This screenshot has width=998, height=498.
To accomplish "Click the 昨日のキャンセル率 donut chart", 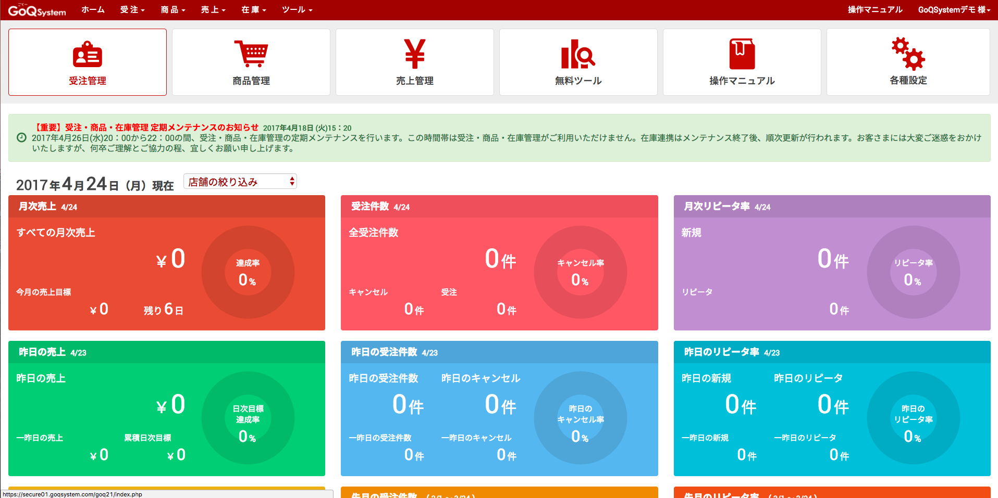I will click(581, 418).
